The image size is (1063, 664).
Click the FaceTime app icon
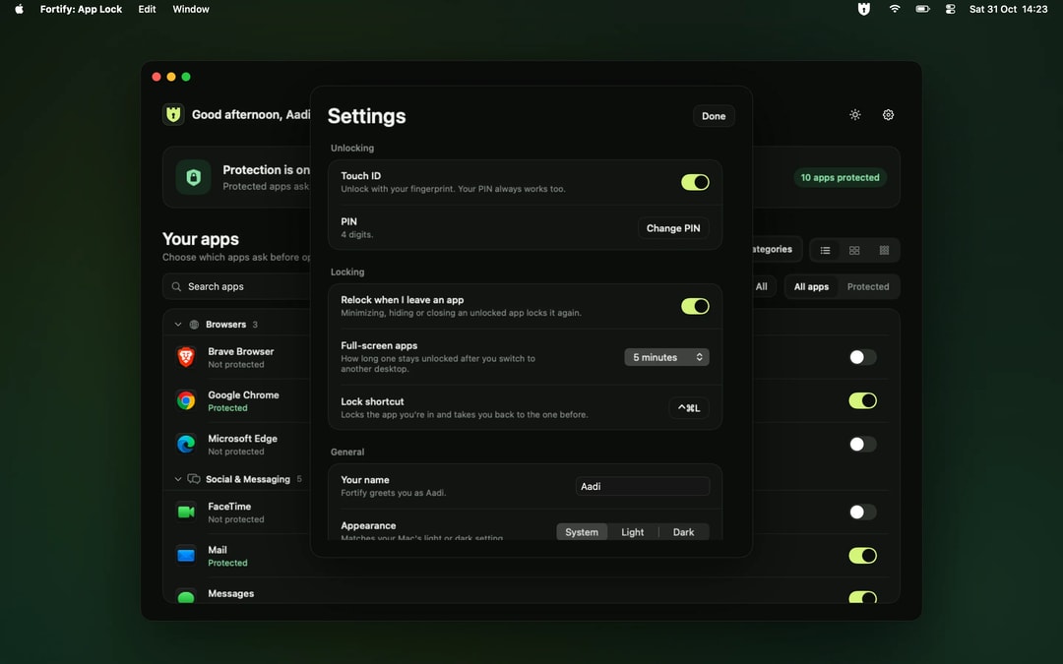tap(186, 513)
